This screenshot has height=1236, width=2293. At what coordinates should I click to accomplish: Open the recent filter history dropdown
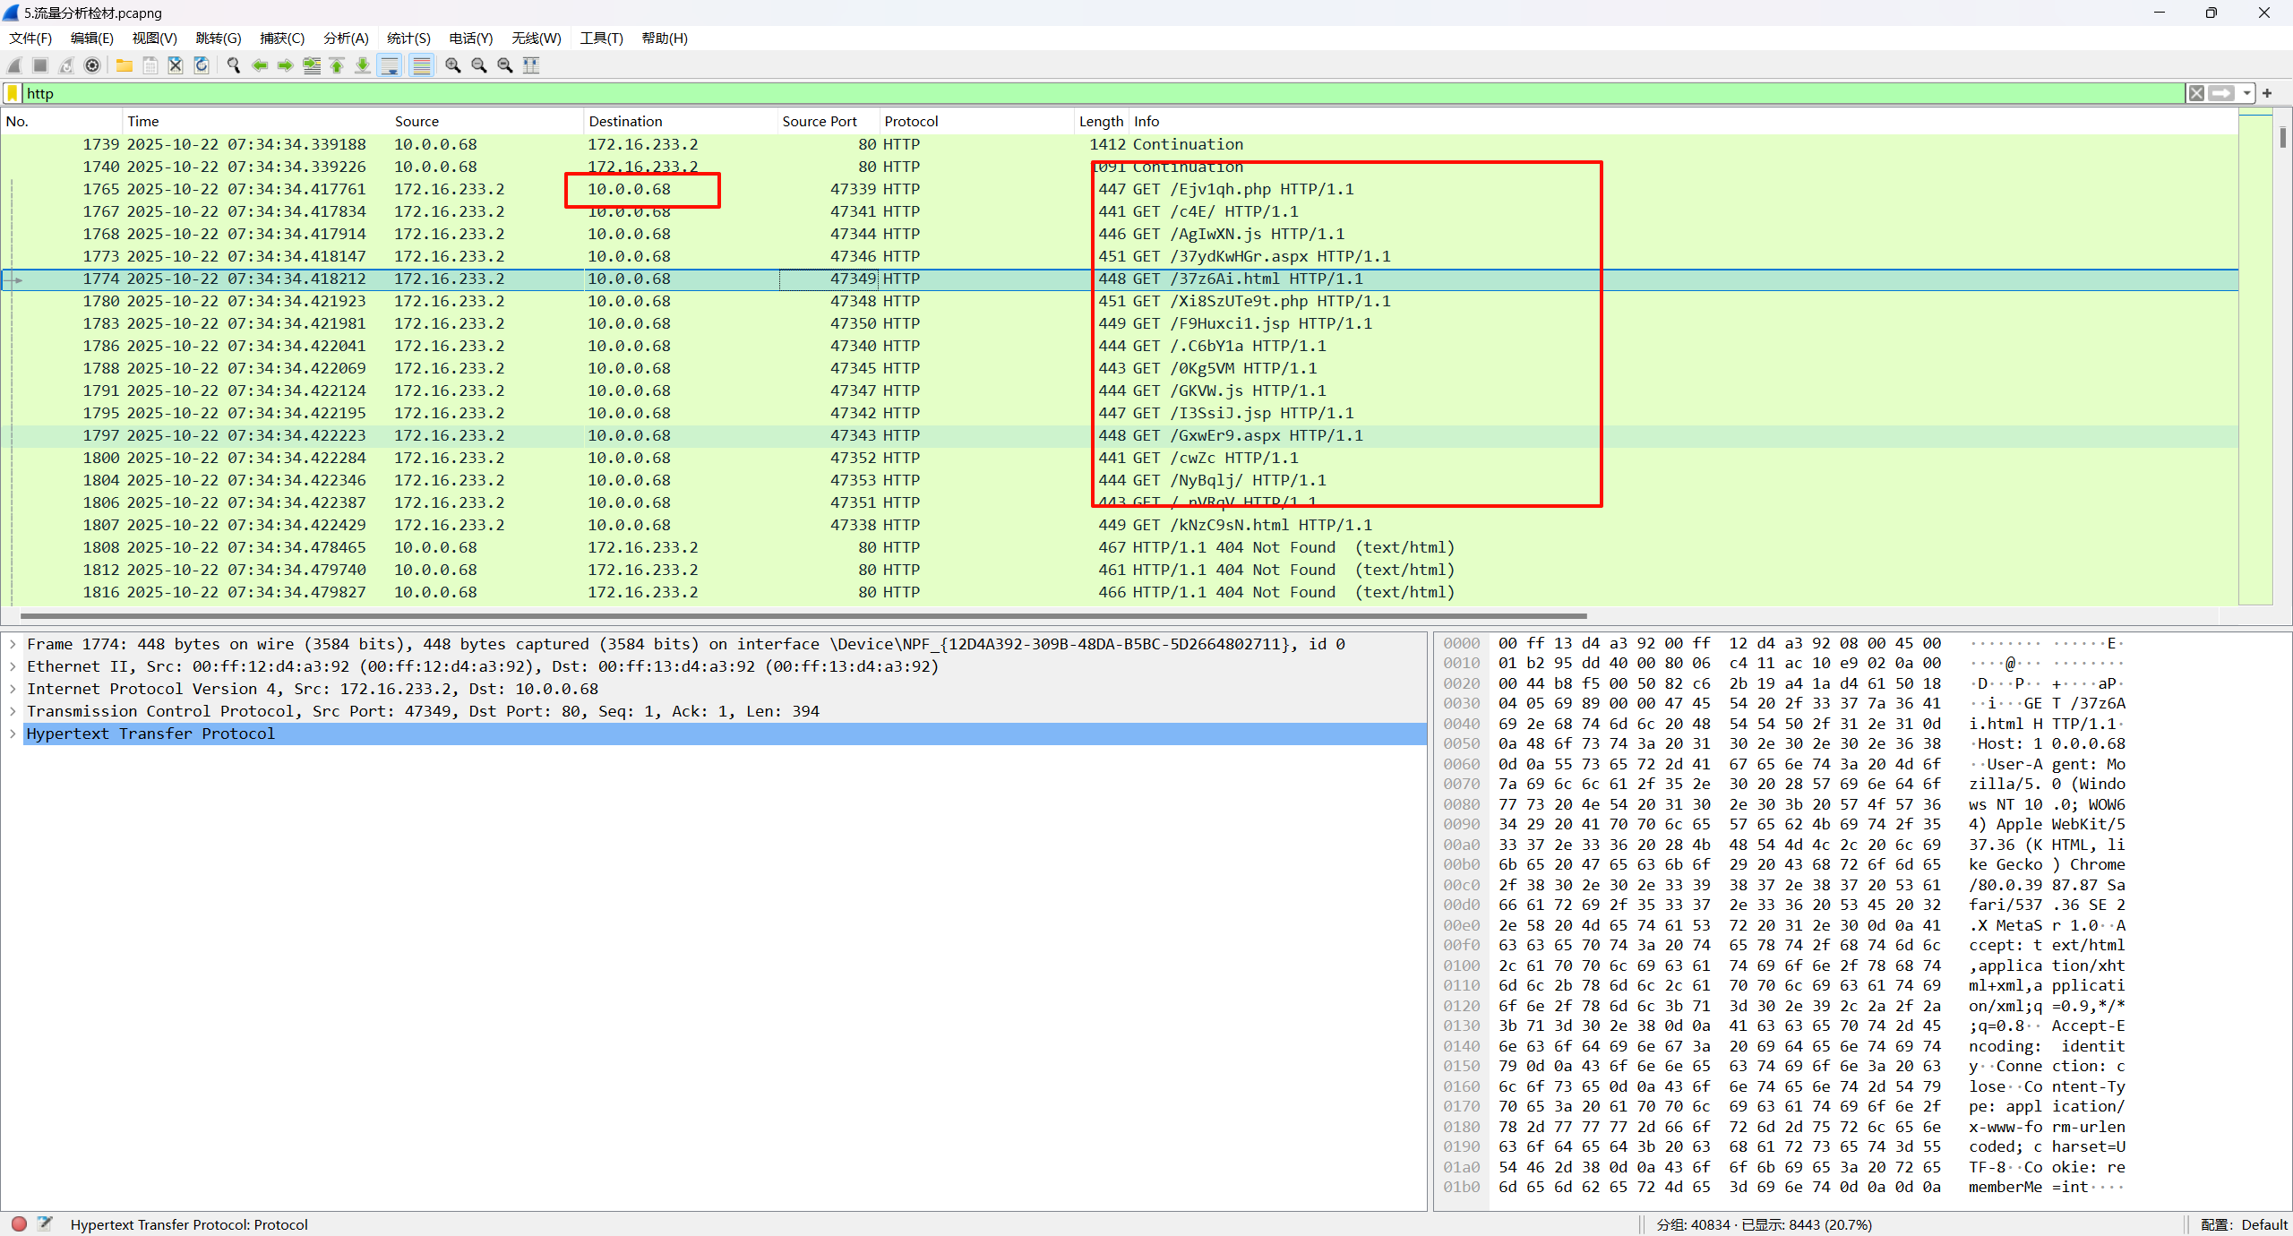[x=2246, y=93]
